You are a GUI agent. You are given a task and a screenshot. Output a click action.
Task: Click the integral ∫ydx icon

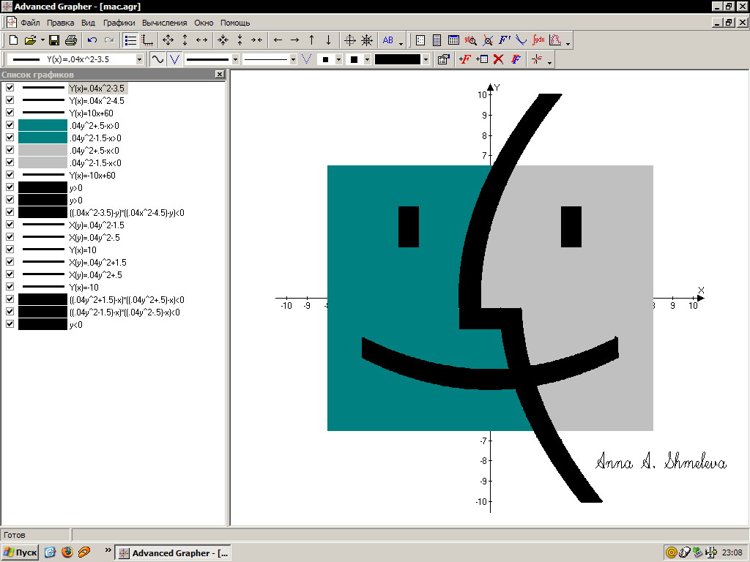pos(539,40)
